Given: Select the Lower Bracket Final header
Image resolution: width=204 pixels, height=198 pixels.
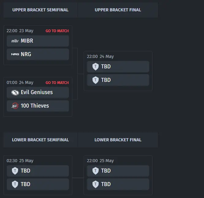Looking at the screenshot, I should tap(118, 140).
